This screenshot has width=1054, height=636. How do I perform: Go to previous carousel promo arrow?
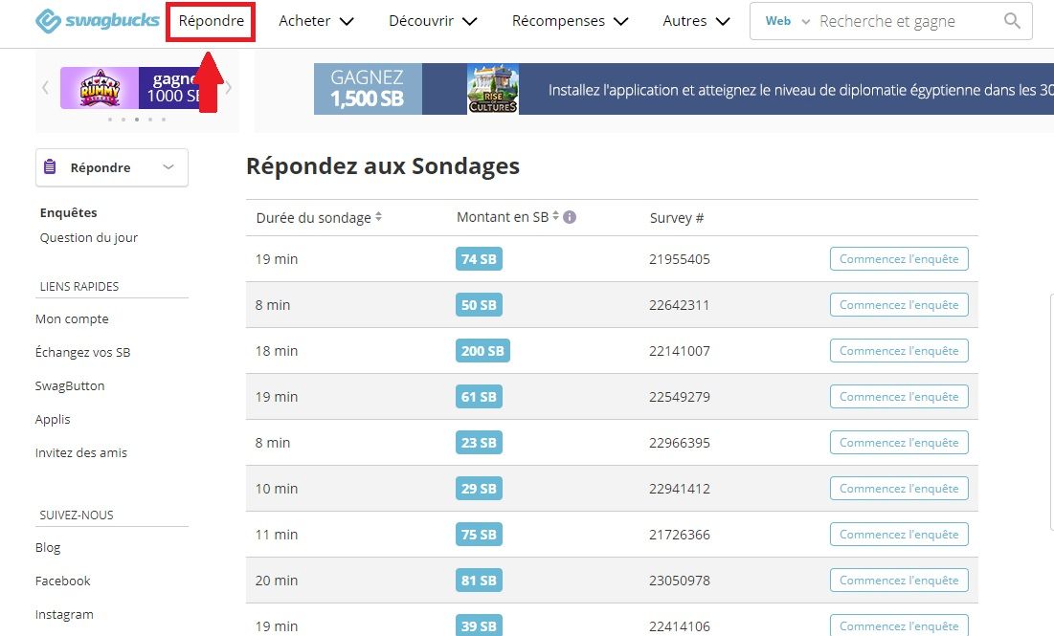[x=45, y=88]
